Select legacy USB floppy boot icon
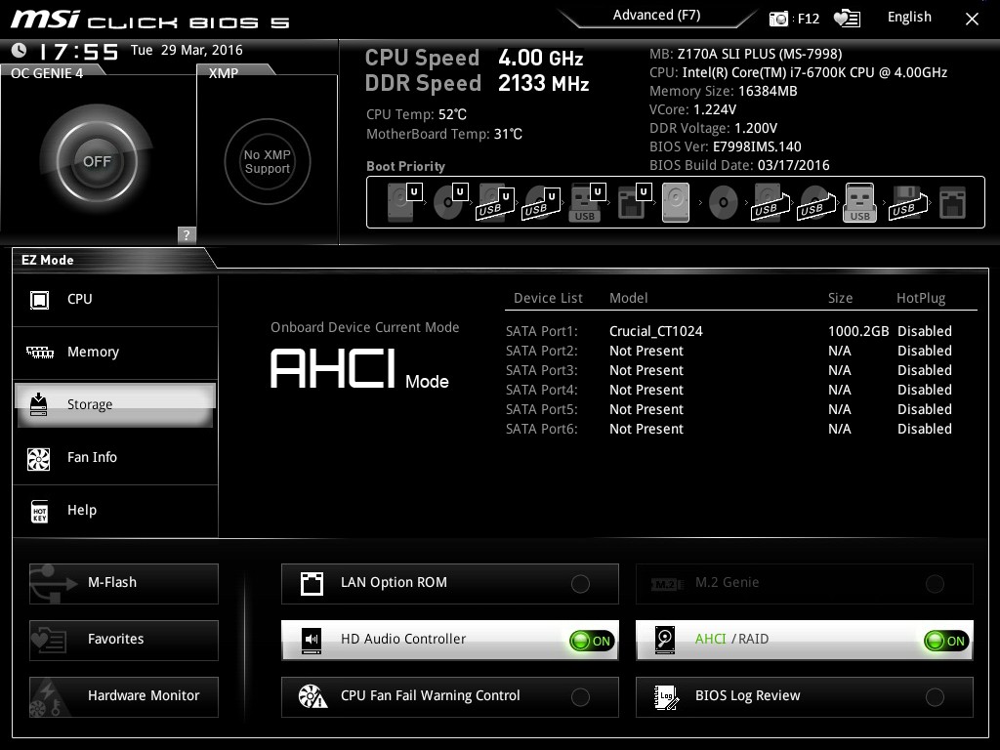The image size is (1000, 750). point(907,203)
